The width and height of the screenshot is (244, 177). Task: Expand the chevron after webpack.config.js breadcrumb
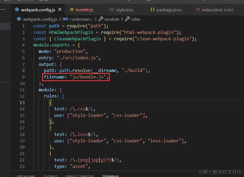[x=60, y=19]
